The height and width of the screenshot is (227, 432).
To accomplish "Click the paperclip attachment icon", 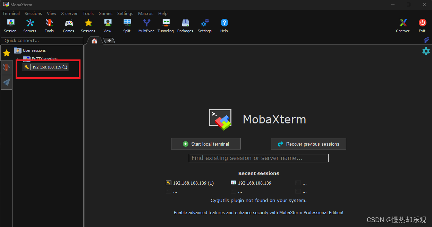I will coord(426,40).
